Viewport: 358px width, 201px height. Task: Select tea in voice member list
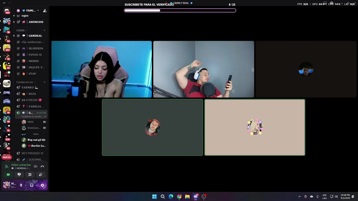[34, 134]
